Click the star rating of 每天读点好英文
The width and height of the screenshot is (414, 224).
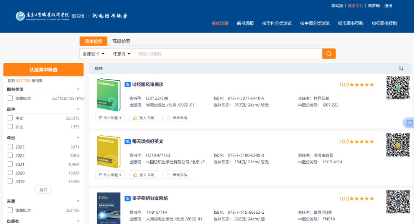tap(361, 141)
